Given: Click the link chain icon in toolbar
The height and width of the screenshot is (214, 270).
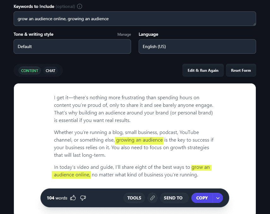Looking at the screenshot, I should [153, 198].
